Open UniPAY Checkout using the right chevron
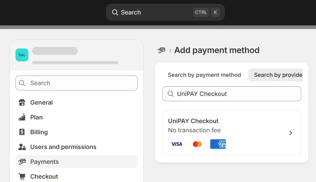The height and width of the screenshot is (182, 316). click(x=290, y=133)
